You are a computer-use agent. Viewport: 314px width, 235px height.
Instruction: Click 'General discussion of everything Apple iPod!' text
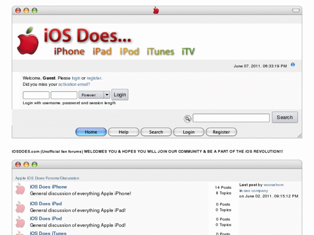click(78, 225)
